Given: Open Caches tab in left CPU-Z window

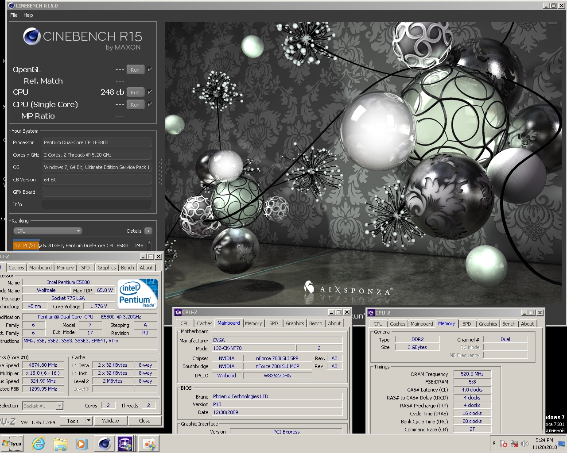Looking at the screenshot, I should tap(16, 268).
